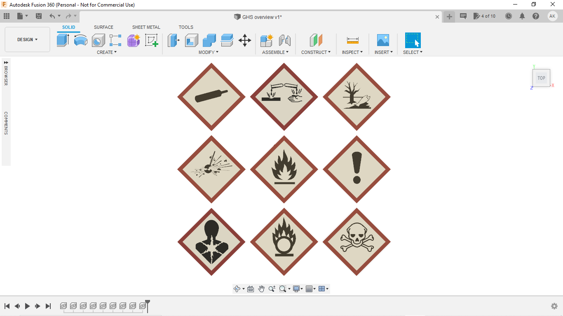Open the COMMENTS side panel
563x316 pixels.
(x=6, y=123)
